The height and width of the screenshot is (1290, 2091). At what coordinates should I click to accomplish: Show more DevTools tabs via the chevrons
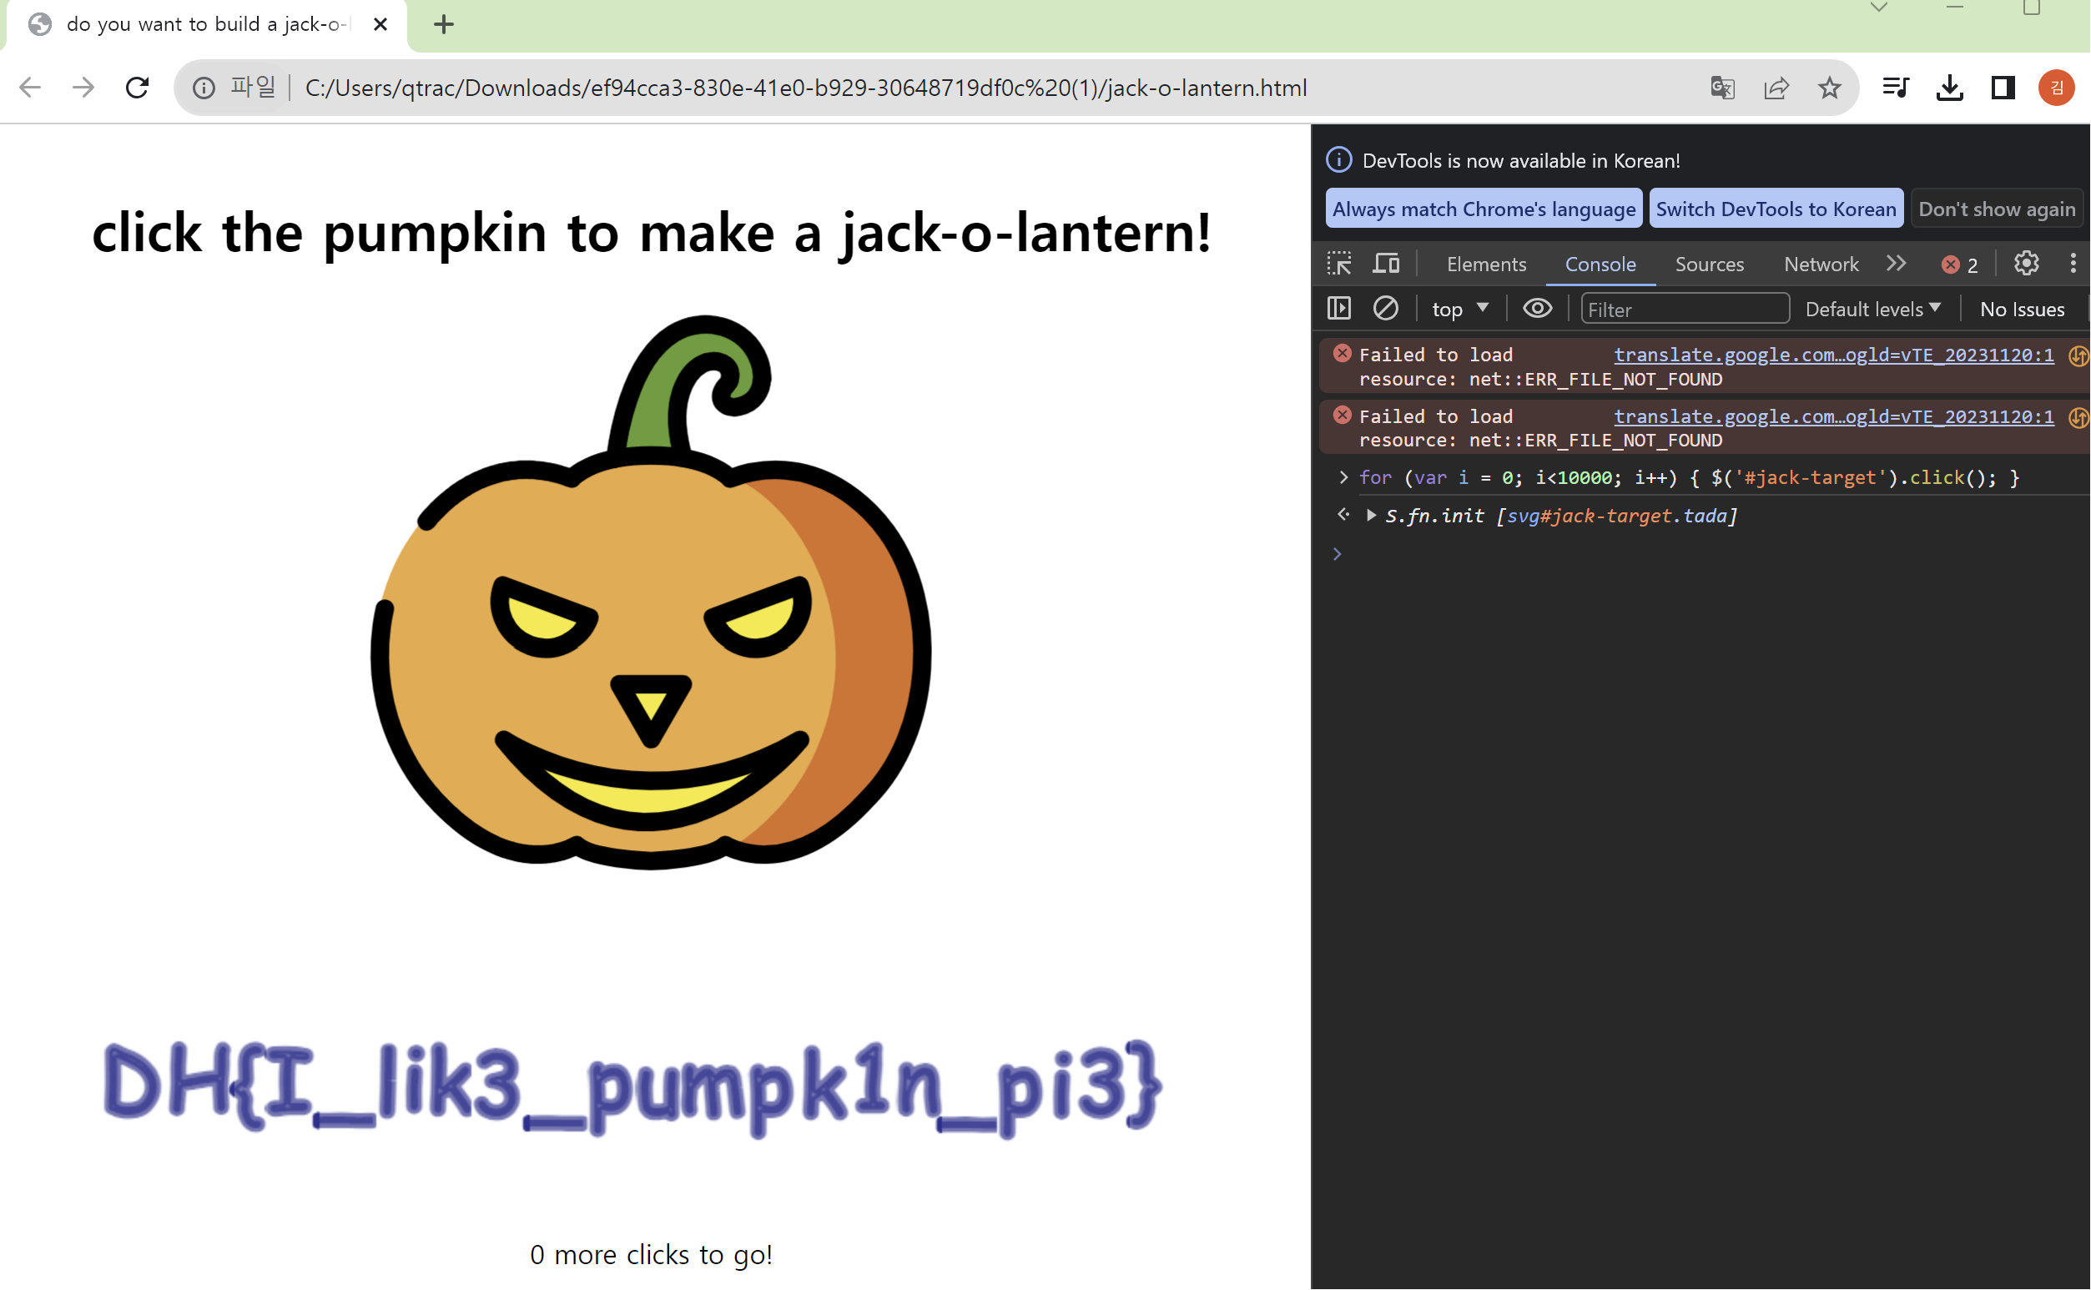pyautogui.click(x=1896, y=264)
